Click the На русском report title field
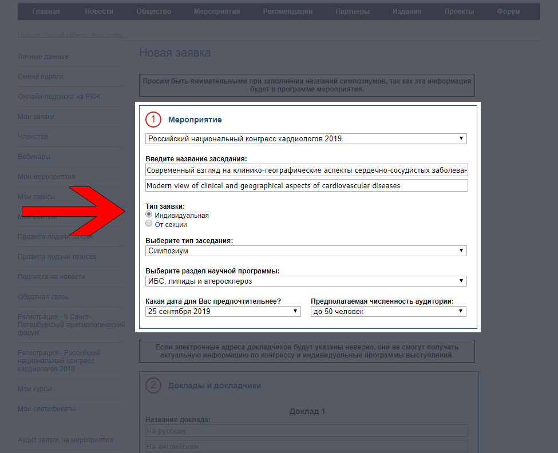Screen dimensions: 558x453 pyautogui.click(x=307, y=431)
